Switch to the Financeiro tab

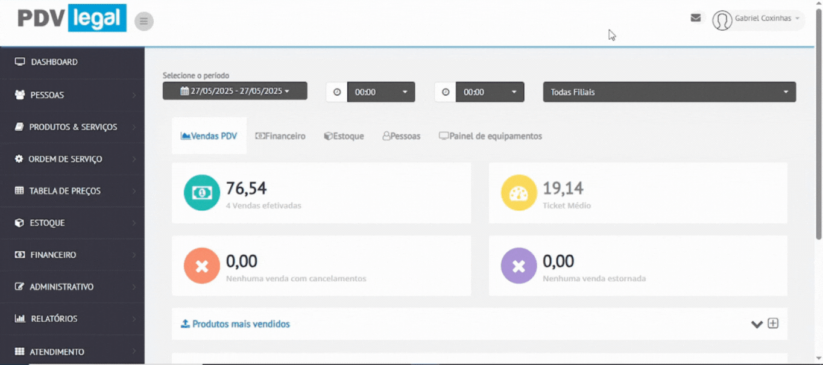[280, 136]
